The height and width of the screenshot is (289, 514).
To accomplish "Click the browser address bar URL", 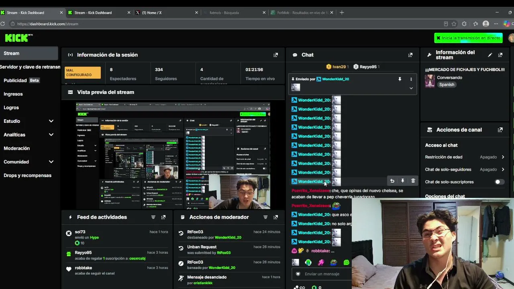I will click(48, 24).
